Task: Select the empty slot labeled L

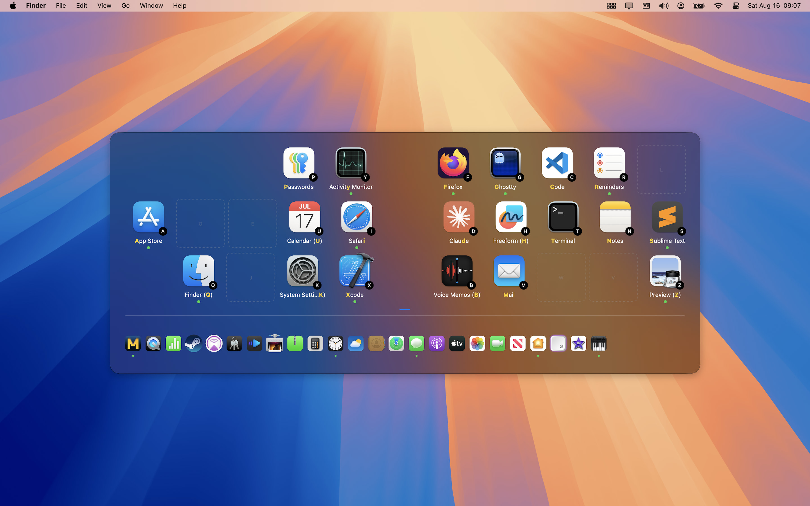Action: coord(661,169)
